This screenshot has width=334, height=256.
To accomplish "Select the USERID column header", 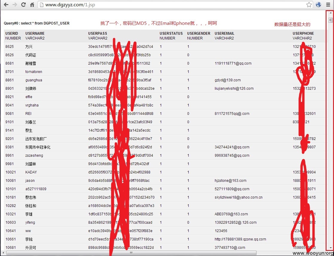I will 12,33.
